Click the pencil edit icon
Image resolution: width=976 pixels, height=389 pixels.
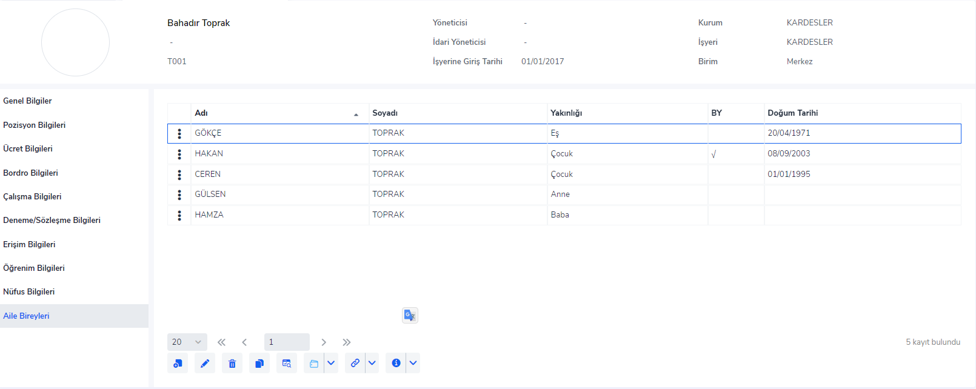coord(205,364)
